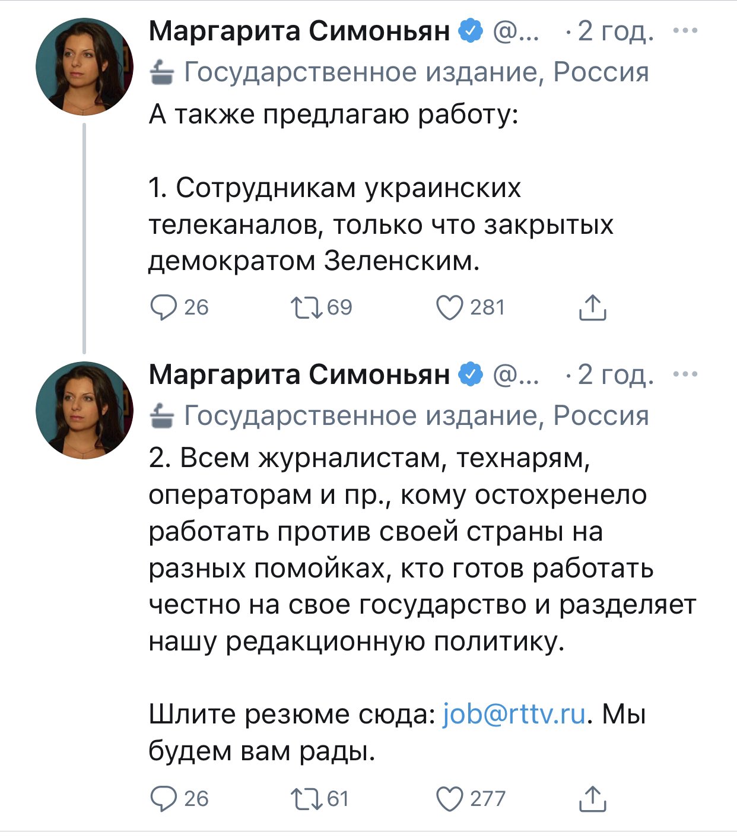Reply to the first tweet about Ukrainian TV channels
737x838 pixels.
pyautogui.click(x=164, y=307)
